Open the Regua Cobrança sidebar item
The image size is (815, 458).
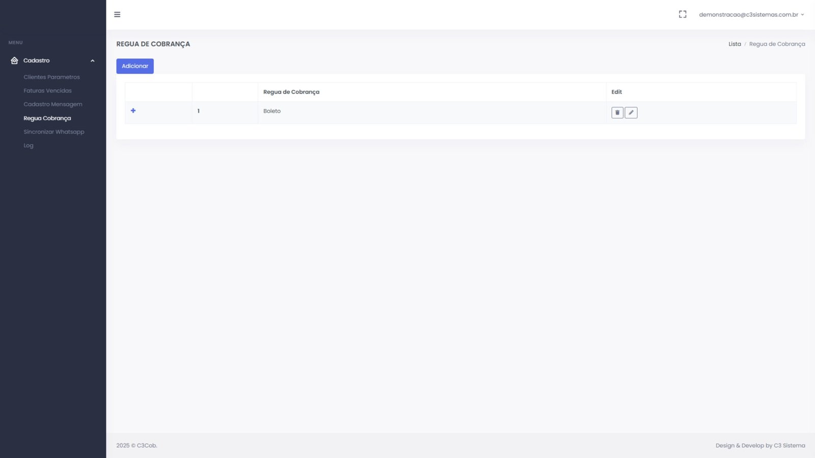click(47, 118)
